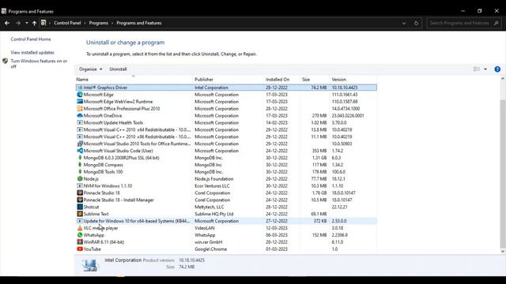Viewport: 506px width, 284px height.
Task: Click Programs in the breadcrumb path
Action: pyautogui.click(x=99, y=23)
